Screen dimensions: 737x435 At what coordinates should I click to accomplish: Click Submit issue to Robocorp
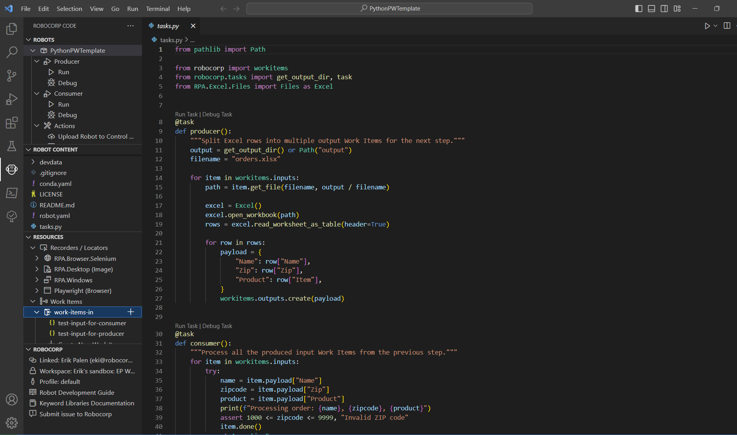[75, 414]
